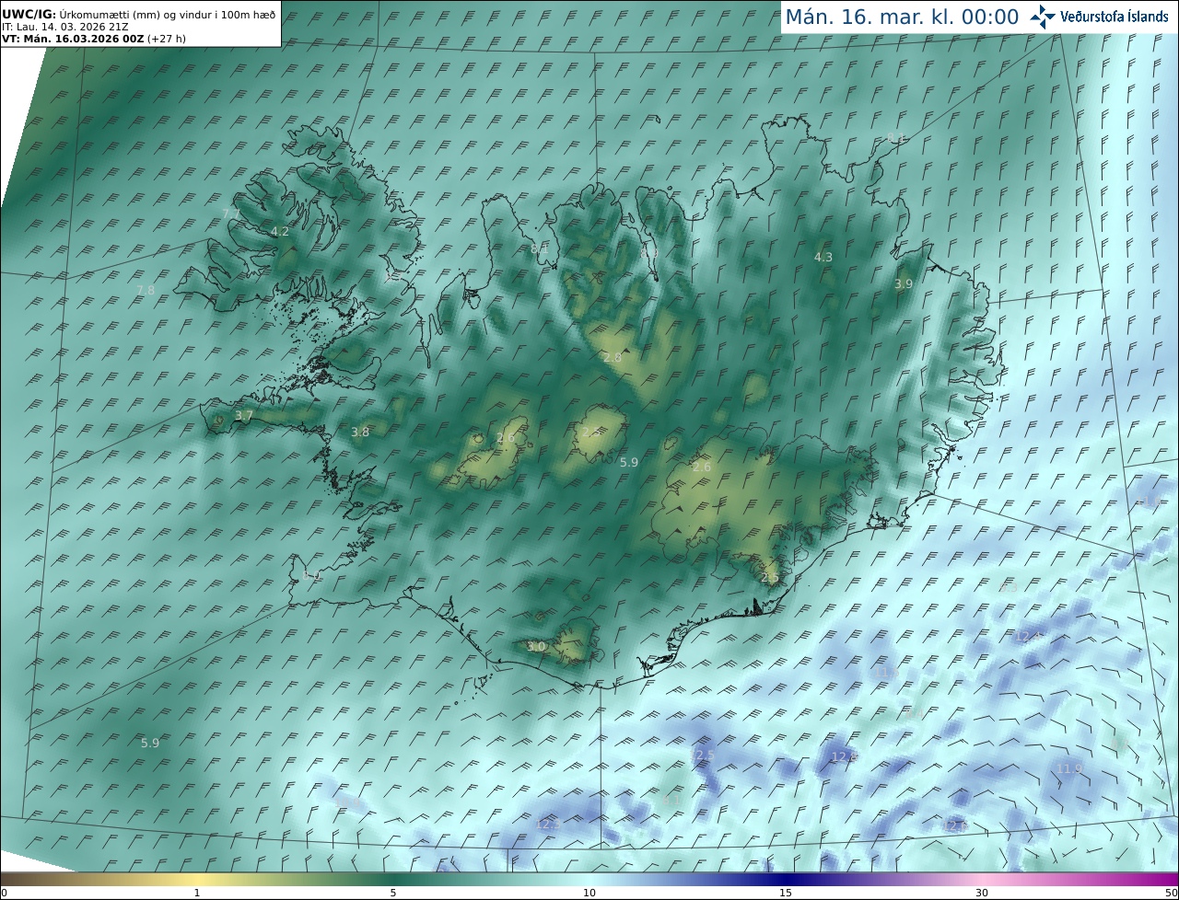Click the 10 tick label on color bar
1179x900 pixels.
589,893
